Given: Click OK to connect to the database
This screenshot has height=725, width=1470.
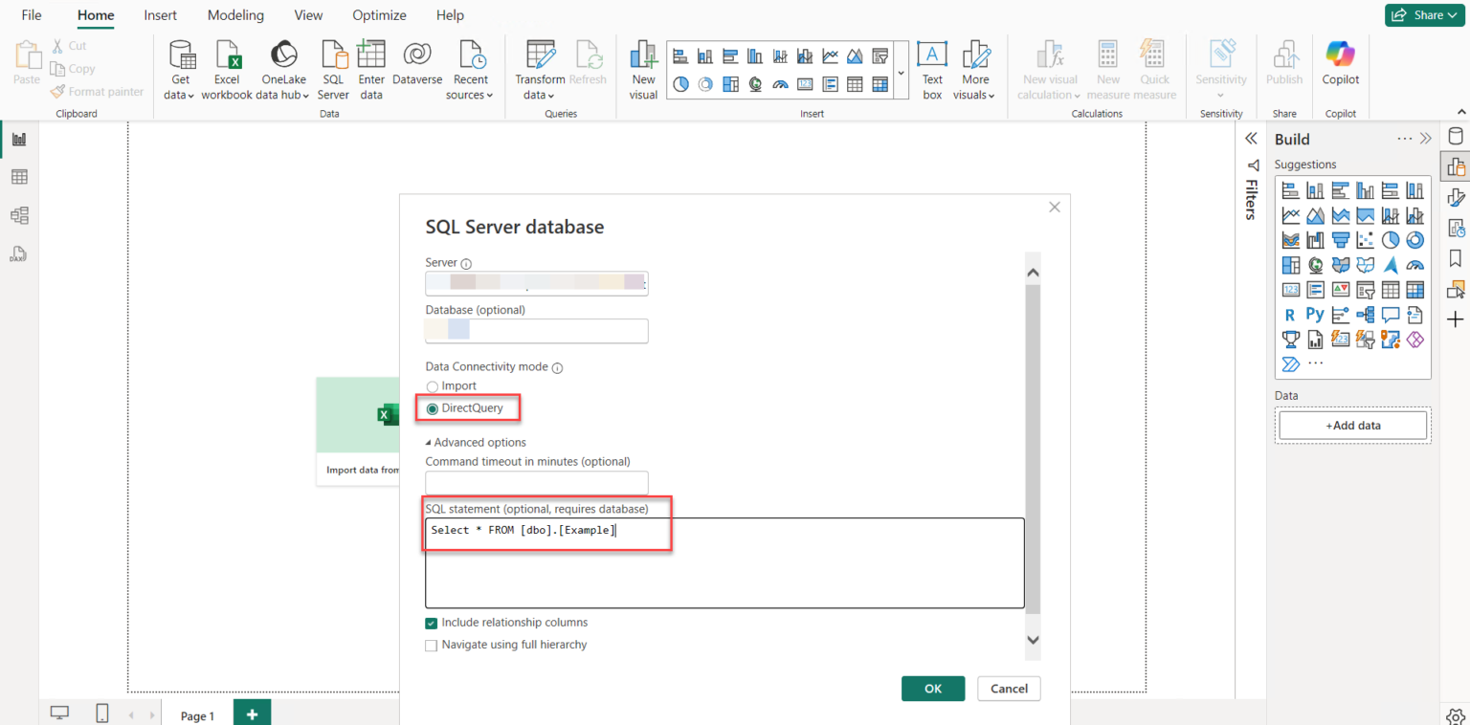Looking at the screenshot, I should 932,688.
